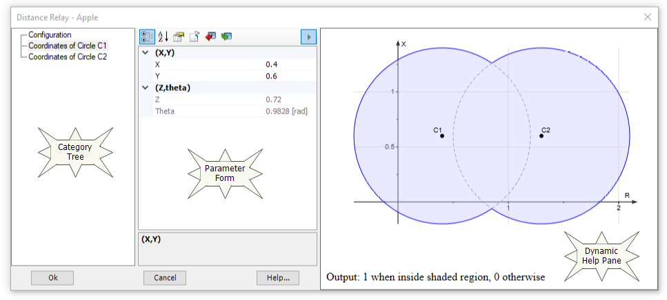Toggle the help pane arrow button
The width and height of the screenshot is (667, 300).
(309, 36)
